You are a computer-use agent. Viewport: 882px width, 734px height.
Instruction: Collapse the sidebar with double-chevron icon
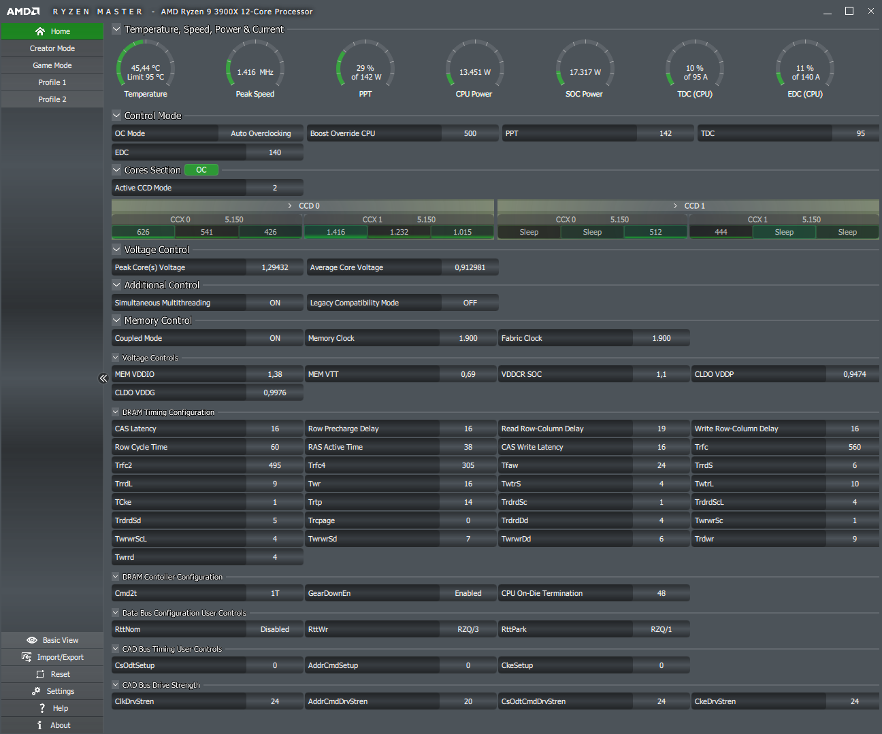pyautogui.click(x=103, y=378)
